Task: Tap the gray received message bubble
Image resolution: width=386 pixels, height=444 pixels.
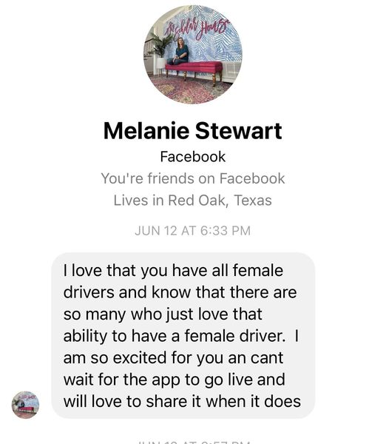Action: point(183,335)
